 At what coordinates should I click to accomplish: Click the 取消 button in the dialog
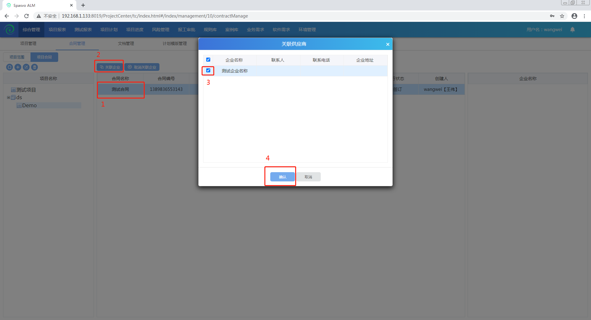click(308, 177)
